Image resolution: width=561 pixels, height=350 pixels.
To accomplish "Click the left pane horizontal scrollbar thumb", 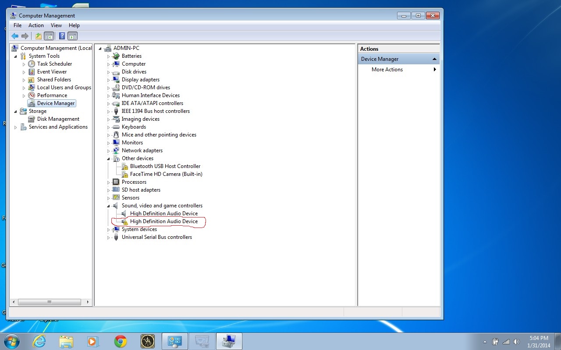I will 50,302.
